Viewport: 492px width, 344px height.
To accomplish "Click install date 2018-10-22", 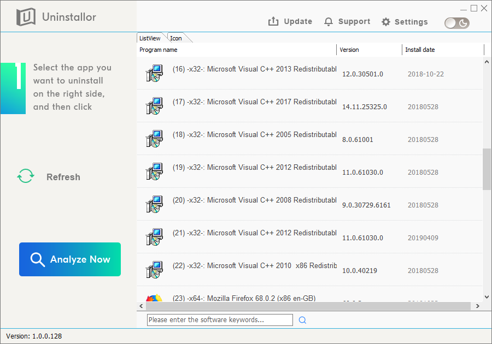I will pos(426,74).
